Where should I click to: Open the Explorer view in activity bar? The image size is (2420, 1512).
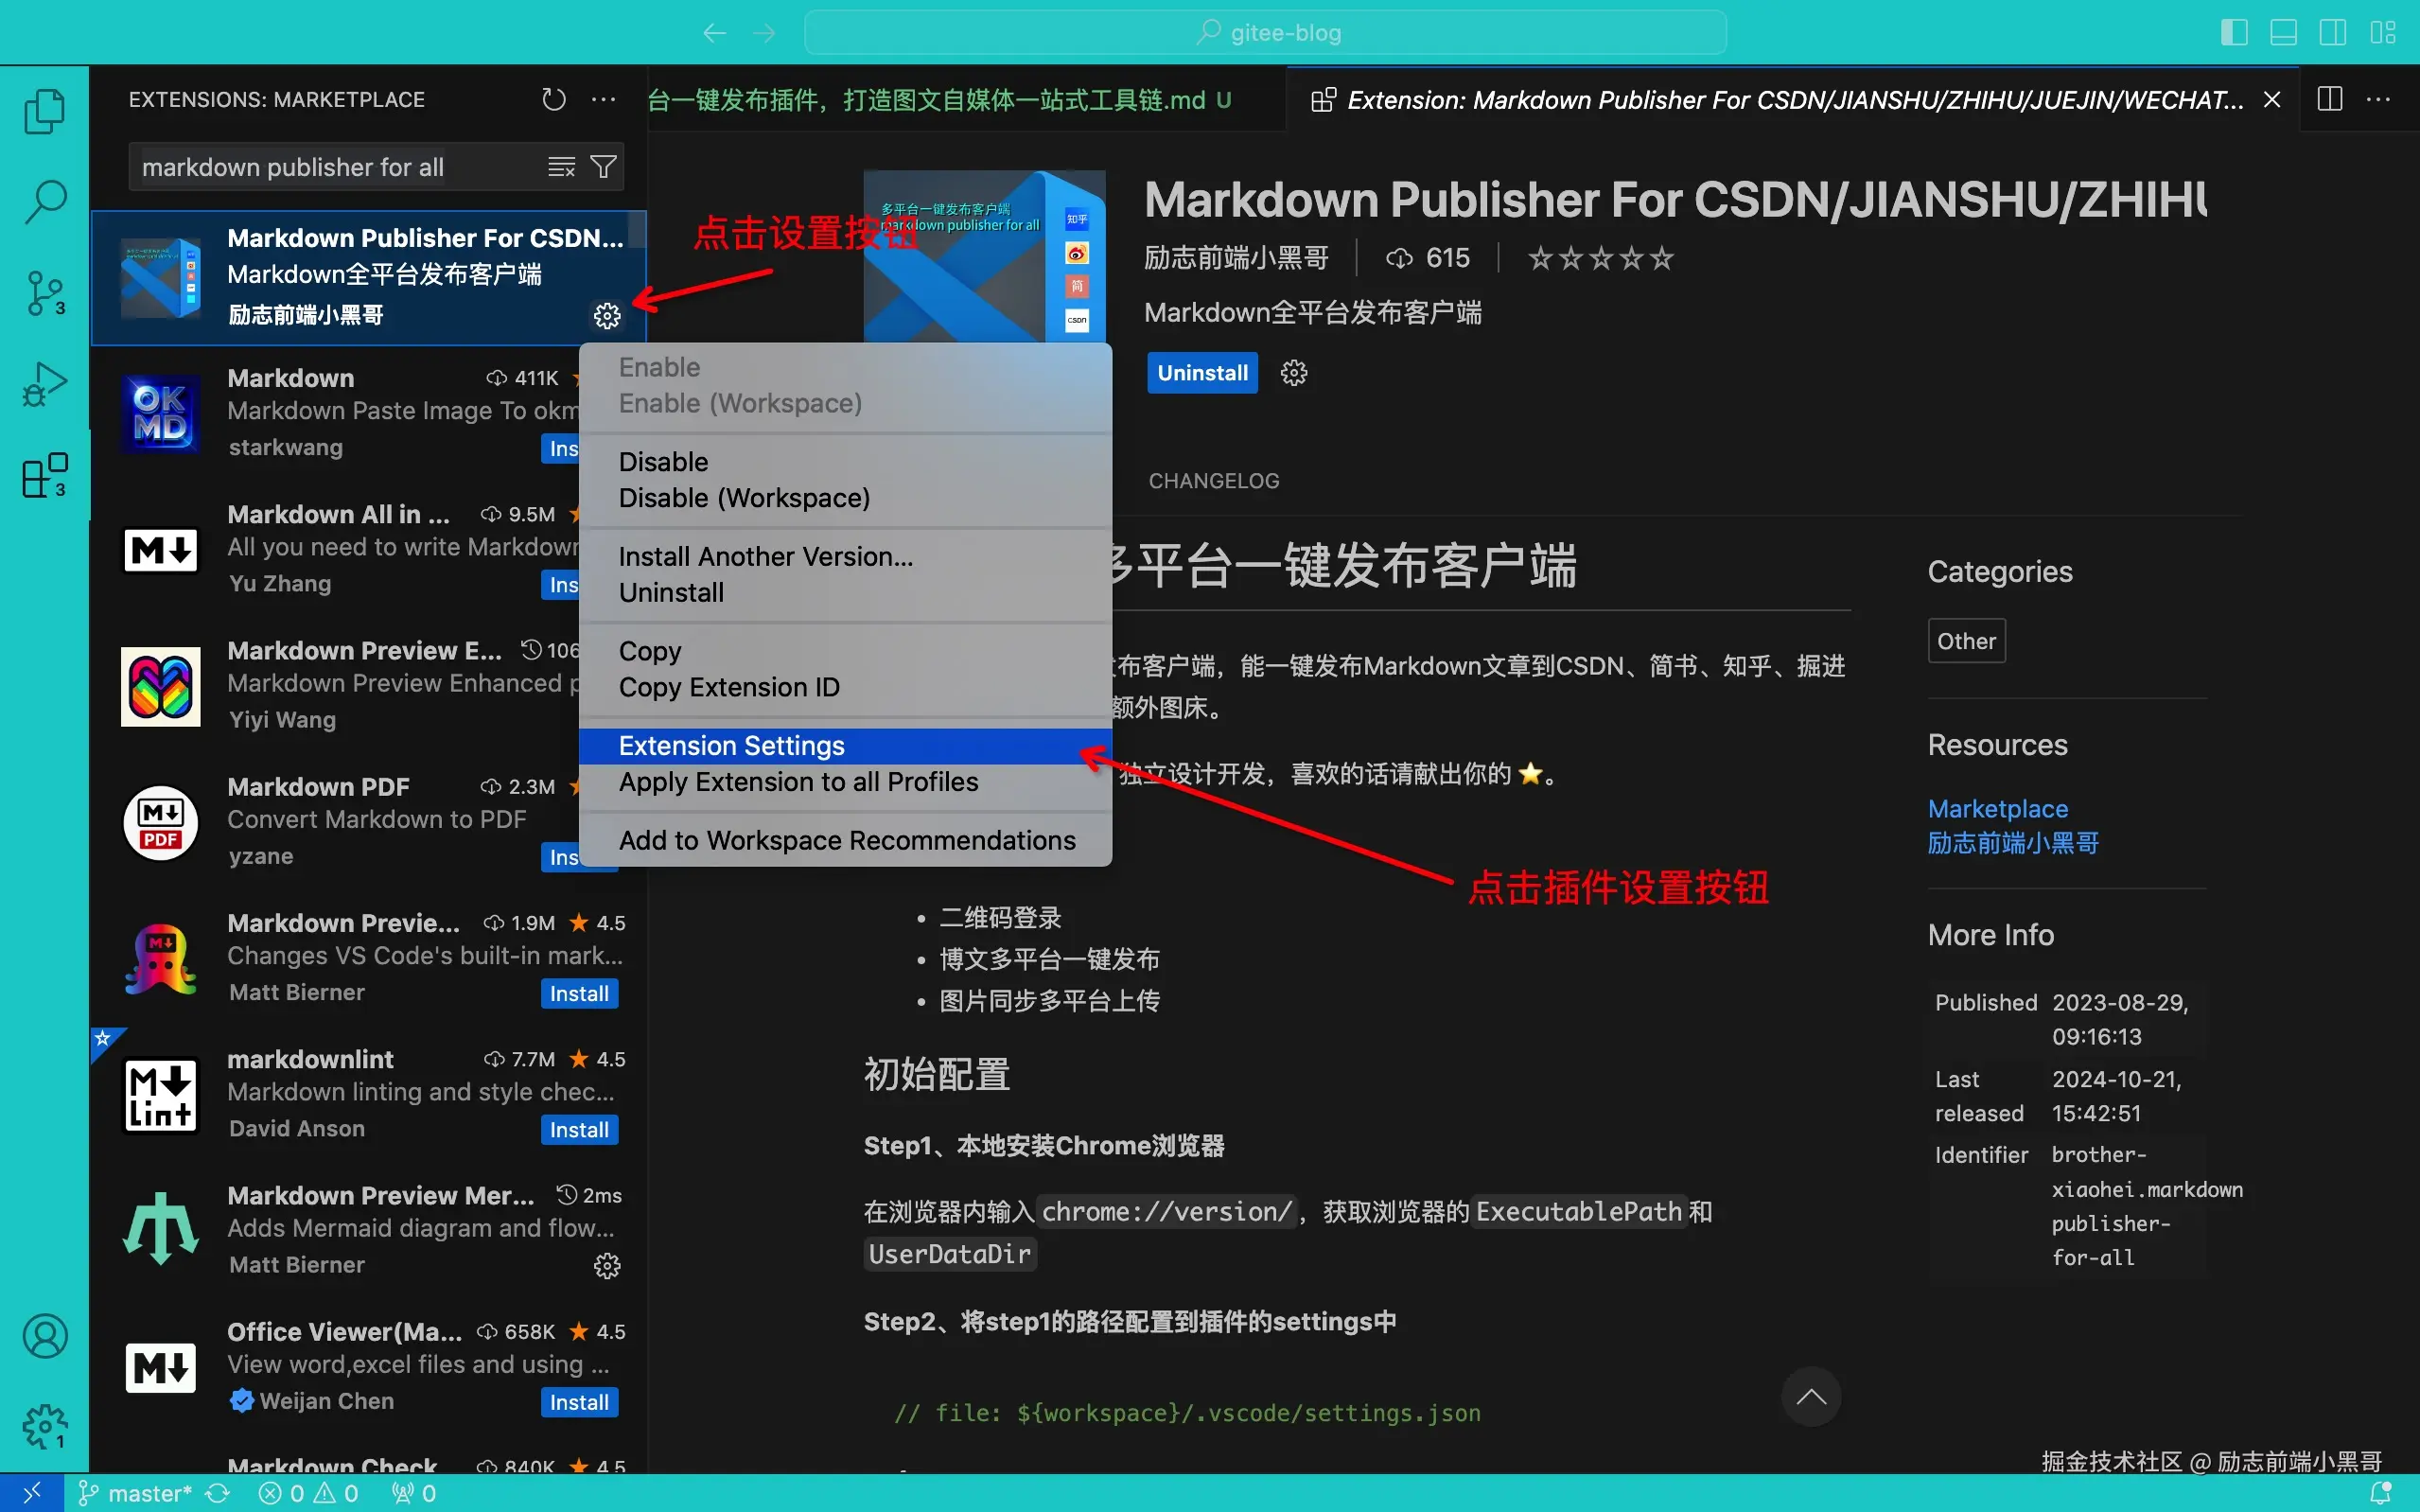point(45,111)
